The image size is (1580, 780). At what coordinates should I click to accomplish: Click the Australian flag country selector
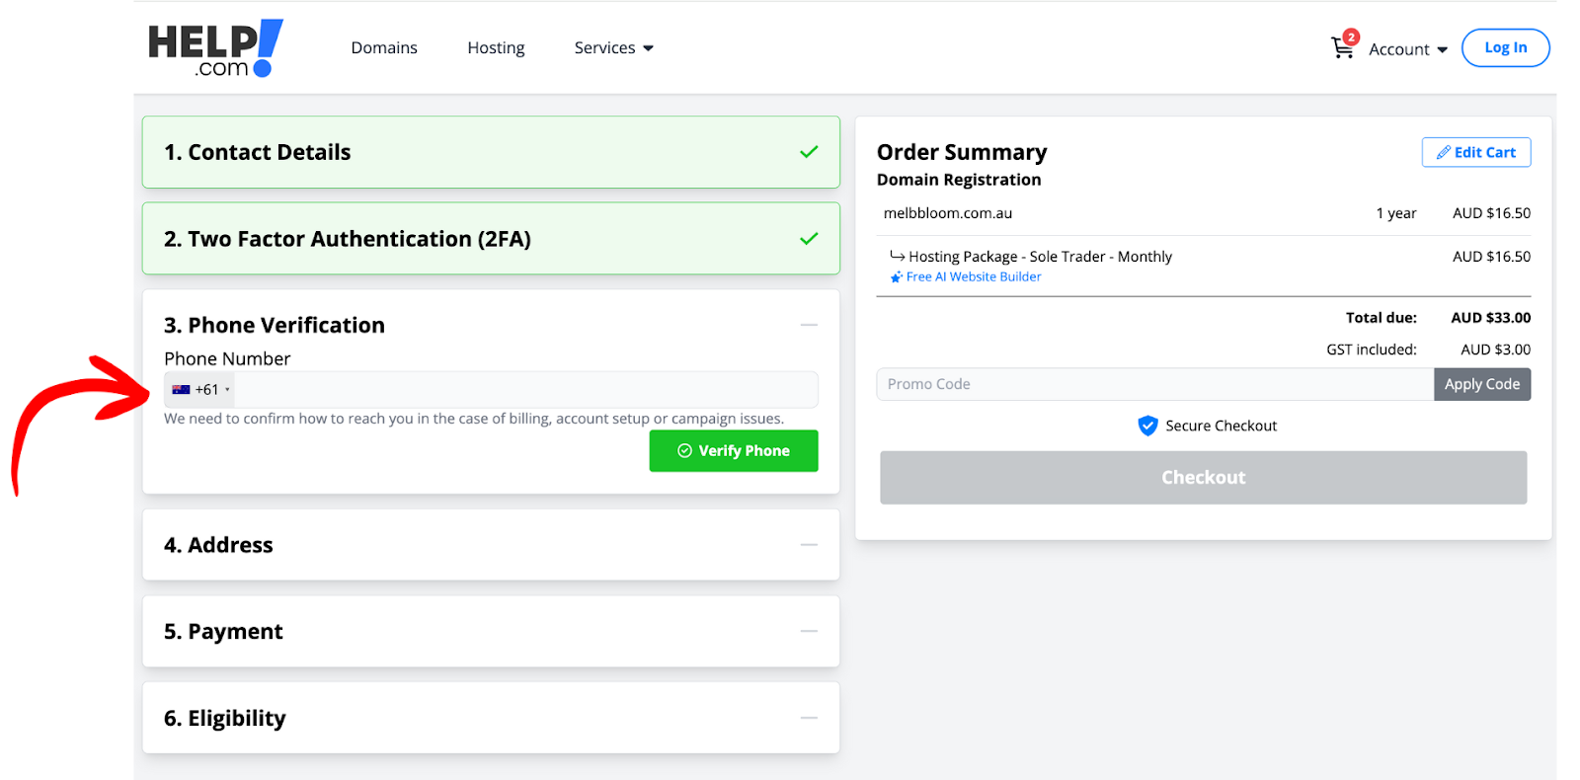pyautogui.click(x=200, y=390)
